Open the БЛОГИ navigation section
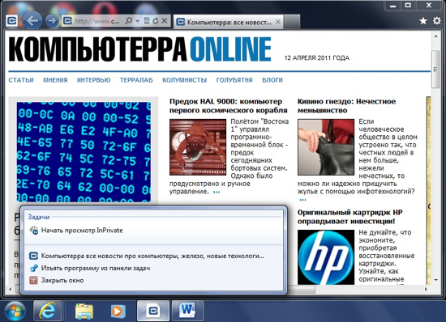The height and width of the screenshot is (322, 446). tap(272, 80)
